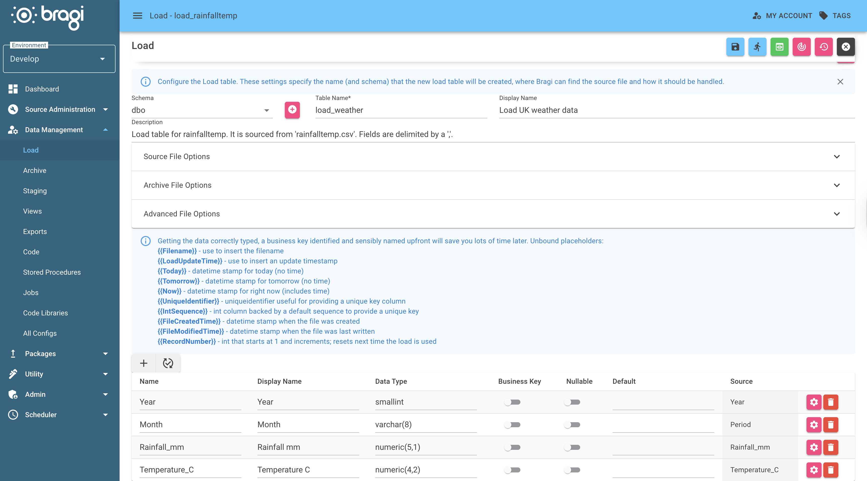
Task: Open settings gear for Year row
Action: pyautogui.click(x=814, y=402)
